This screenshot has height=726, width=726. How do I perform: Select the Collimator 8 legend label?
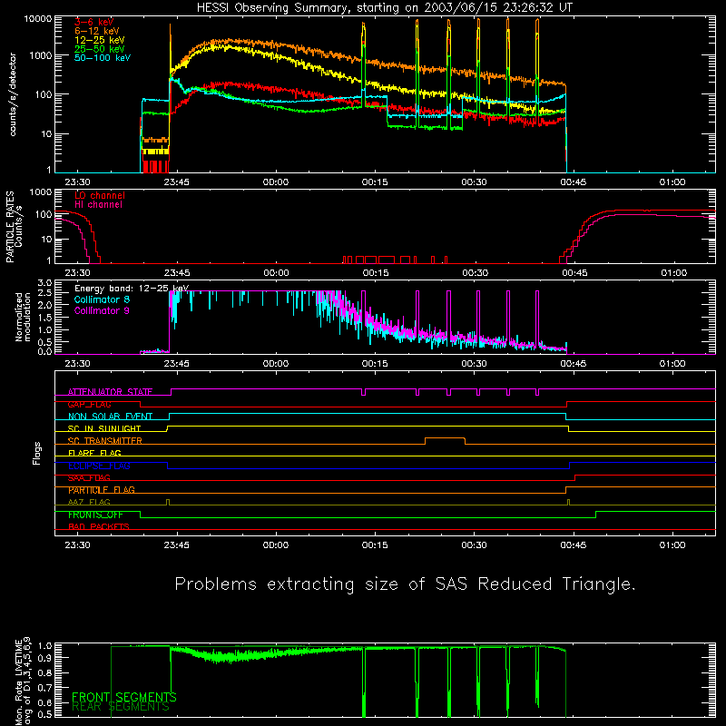[102, 299]
